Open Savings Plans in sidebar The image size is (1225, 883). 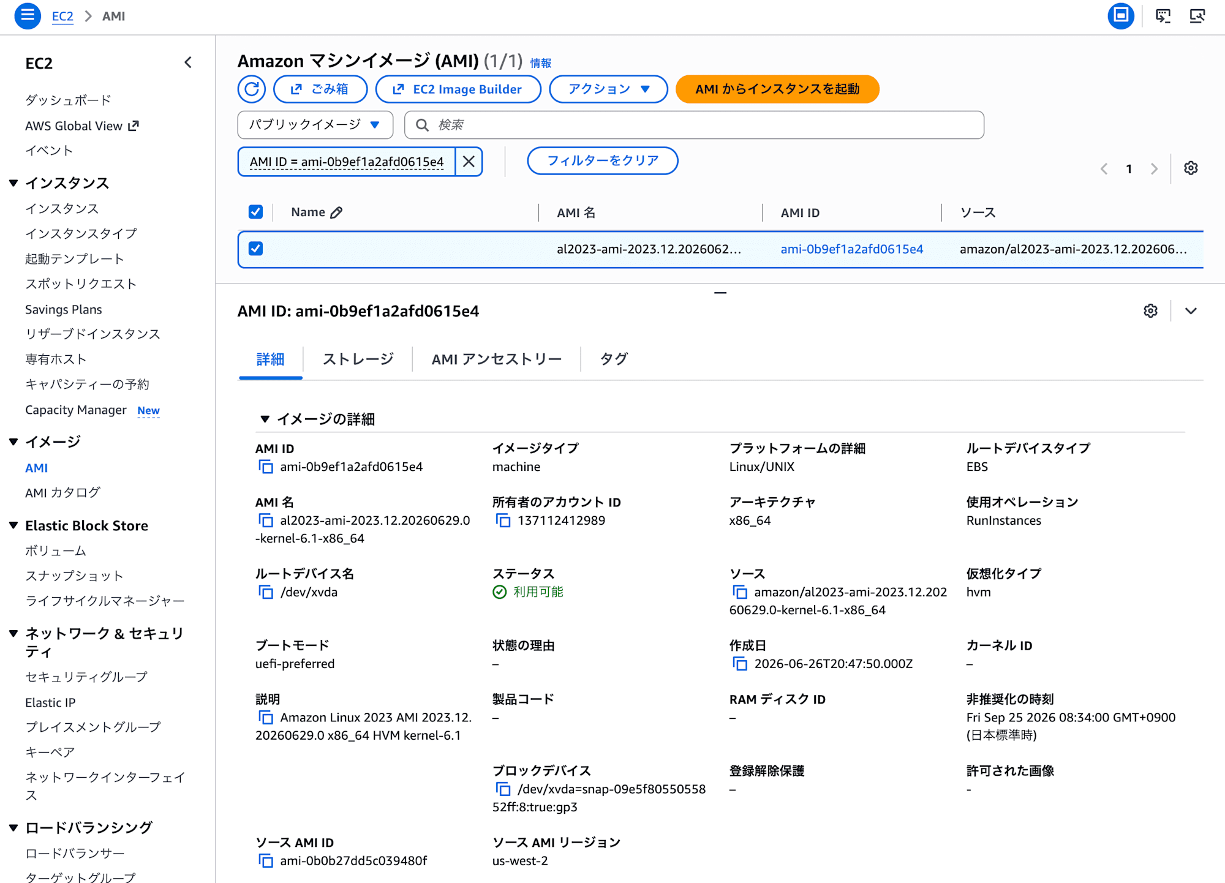(x=64, y=310)
